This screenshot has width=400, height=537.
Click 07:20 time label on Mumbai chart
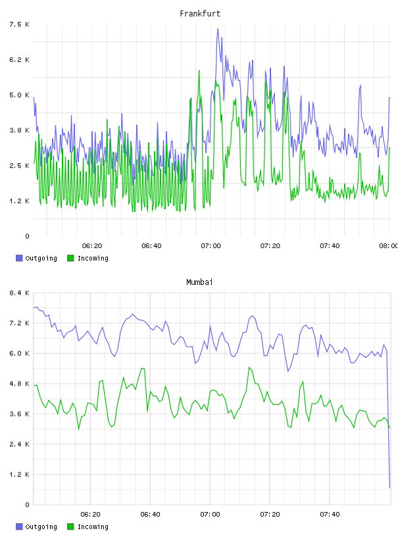[x=270, y=515]
